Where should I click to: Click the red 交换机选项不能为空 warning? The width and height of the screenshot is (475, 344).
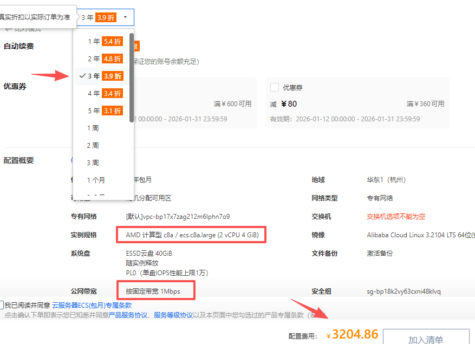(x=396, y=217)
